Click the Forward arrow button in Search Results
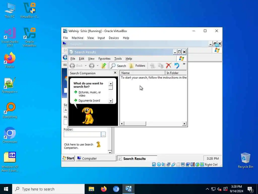Image resolution: width=258 pixels, height=194 pixels. (x=92, y=66)
